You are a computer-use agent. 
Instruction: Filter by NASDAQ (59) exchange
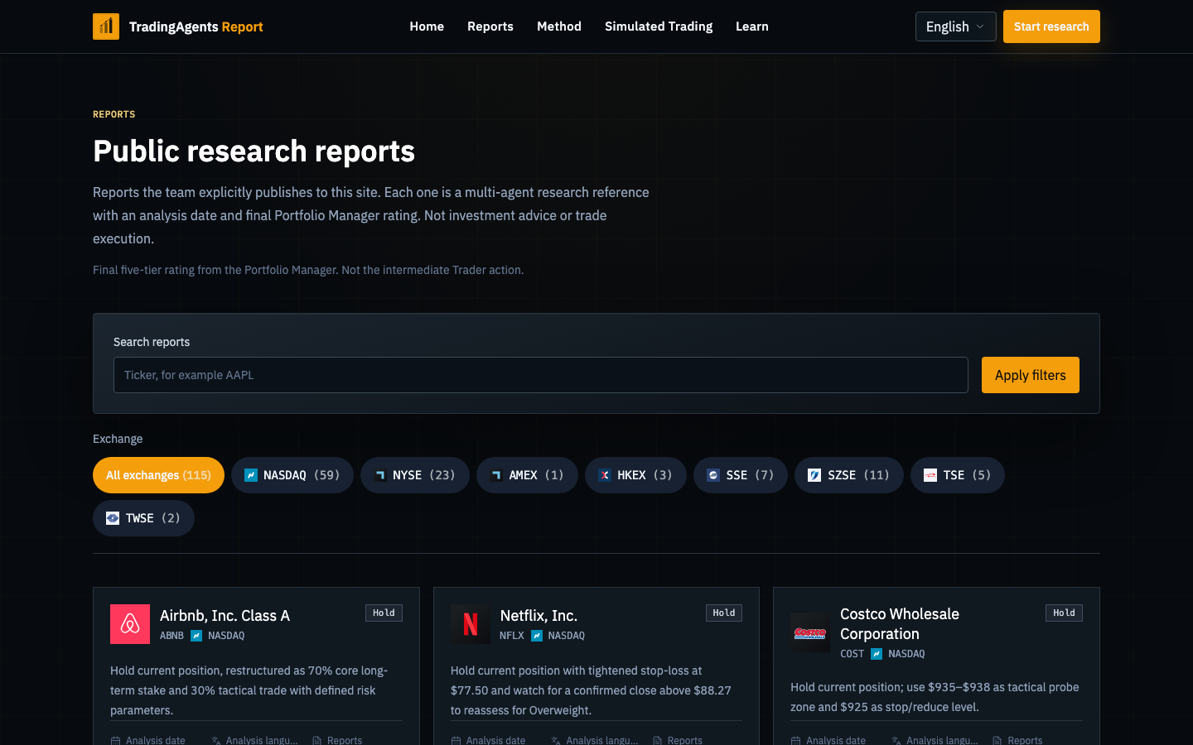[292, 475]
